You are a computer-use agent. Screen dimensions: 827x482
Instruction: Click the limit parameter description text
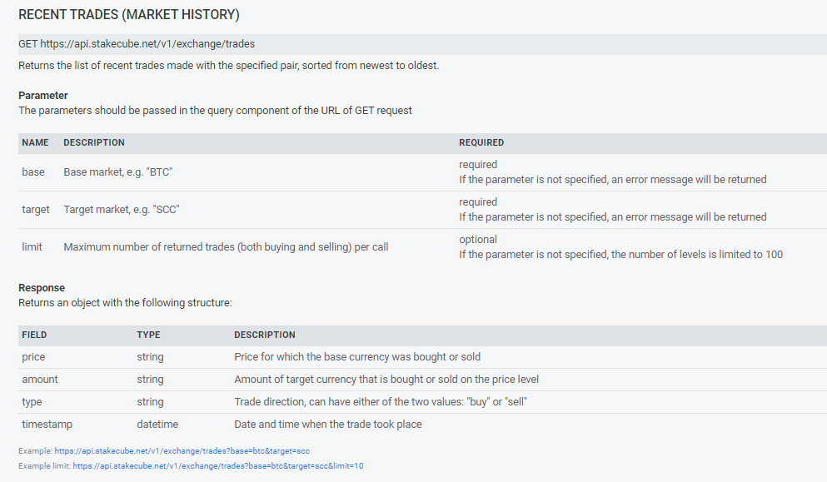coord(226,246)
